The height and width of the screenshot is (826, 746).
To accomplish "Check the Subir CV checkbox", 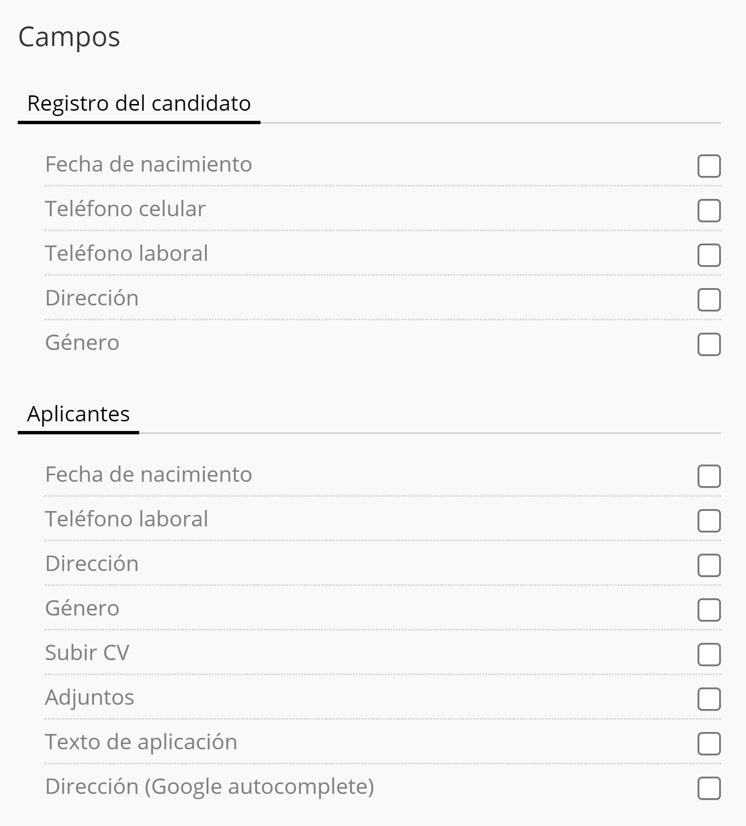I will click(709, 654).
